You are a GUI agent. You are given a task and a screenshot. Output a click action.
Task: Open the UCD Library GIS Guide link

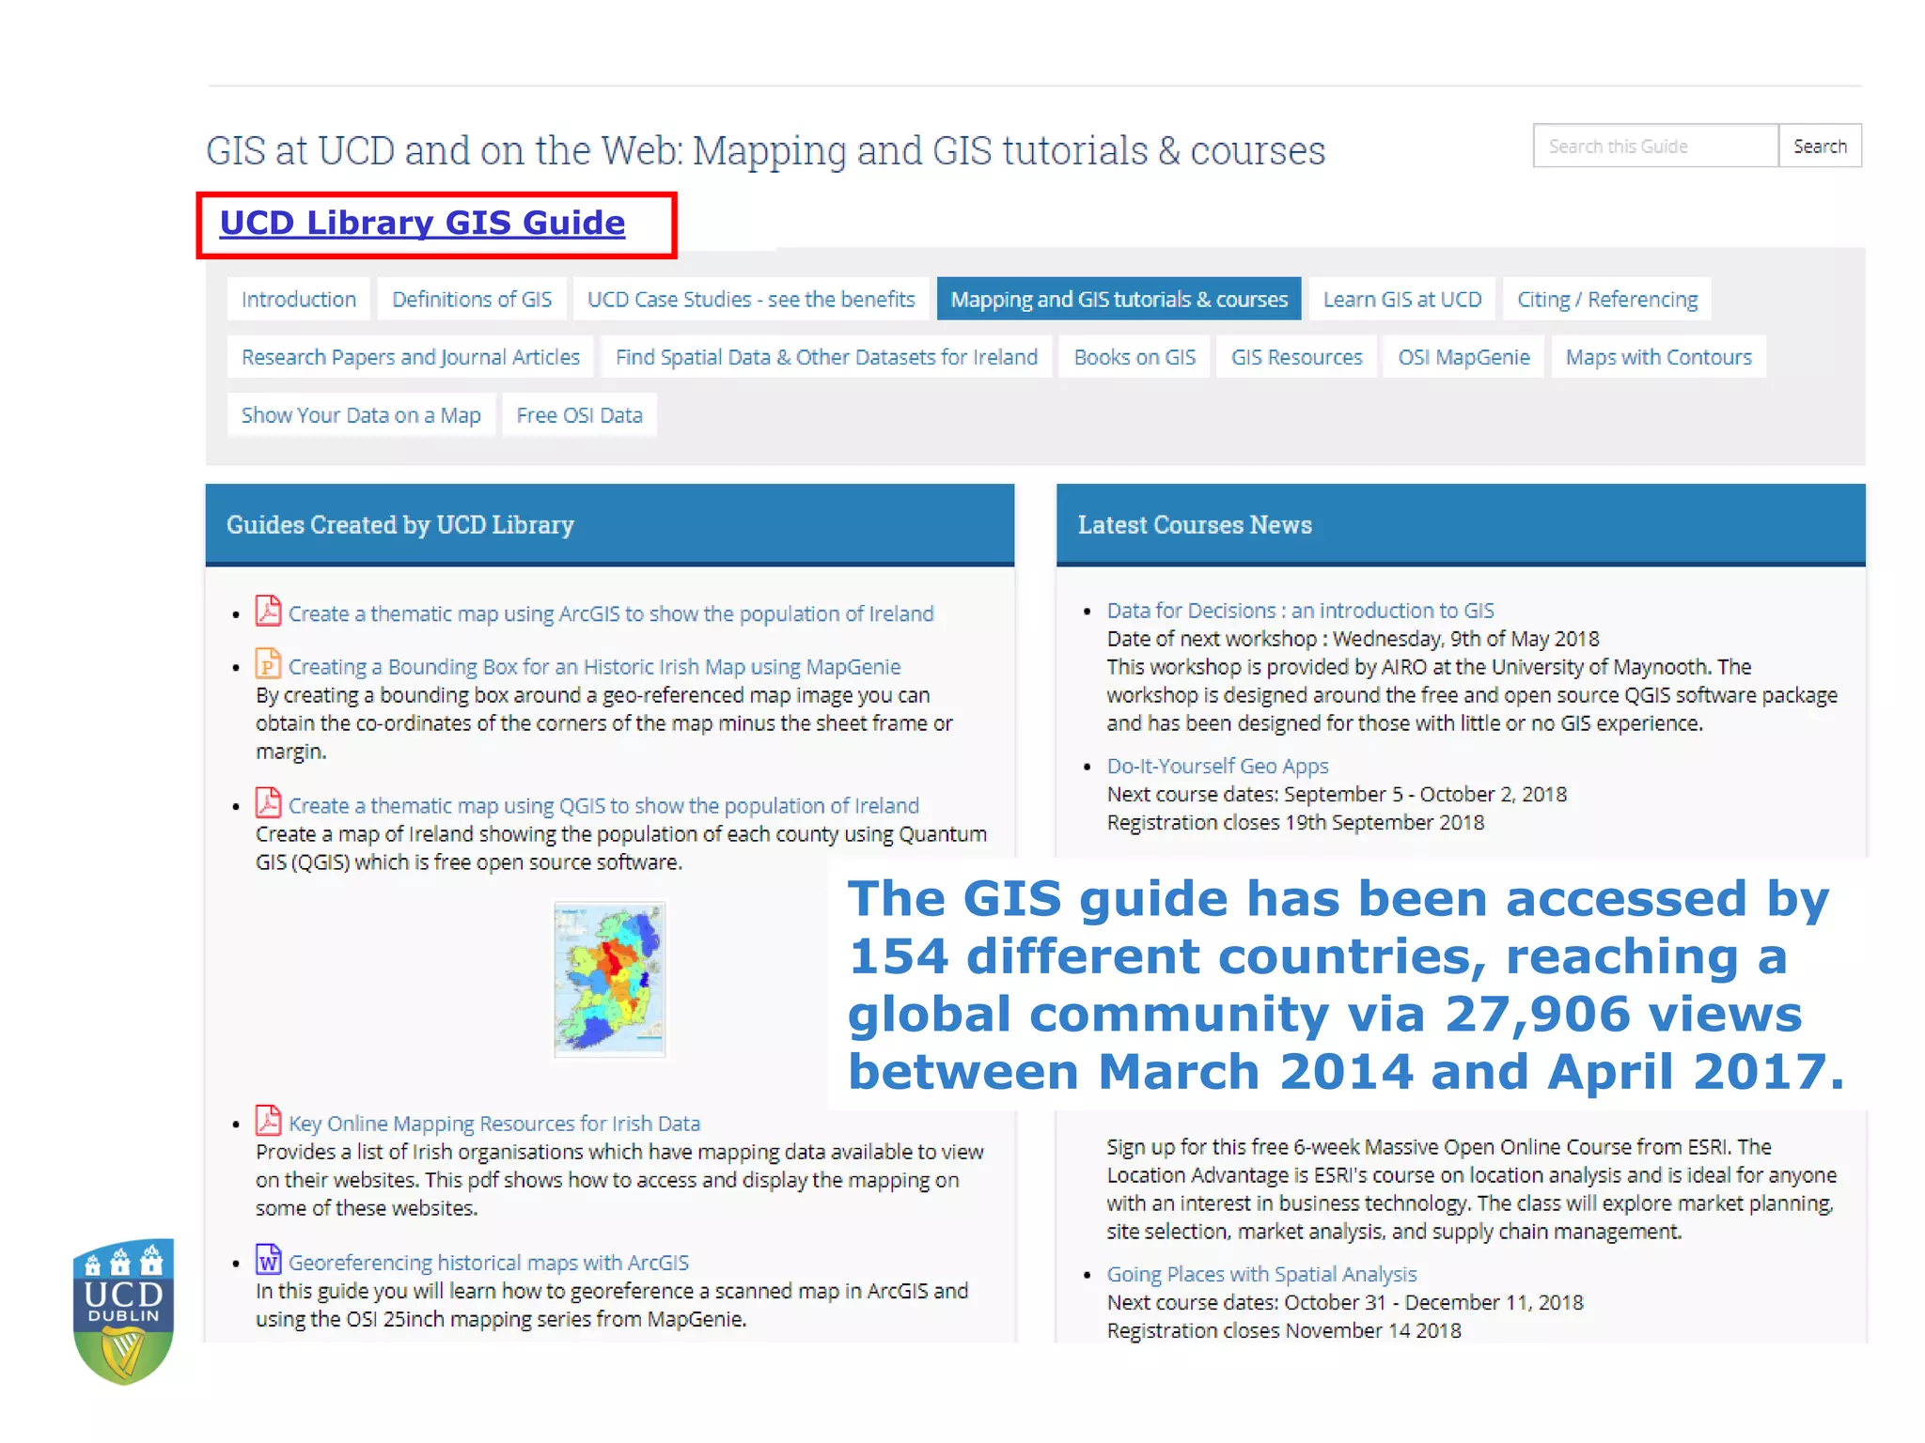[422, 224]
